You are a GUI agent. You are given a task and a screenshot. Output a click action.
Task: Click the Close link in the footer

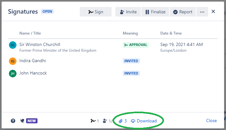(211, 120)
